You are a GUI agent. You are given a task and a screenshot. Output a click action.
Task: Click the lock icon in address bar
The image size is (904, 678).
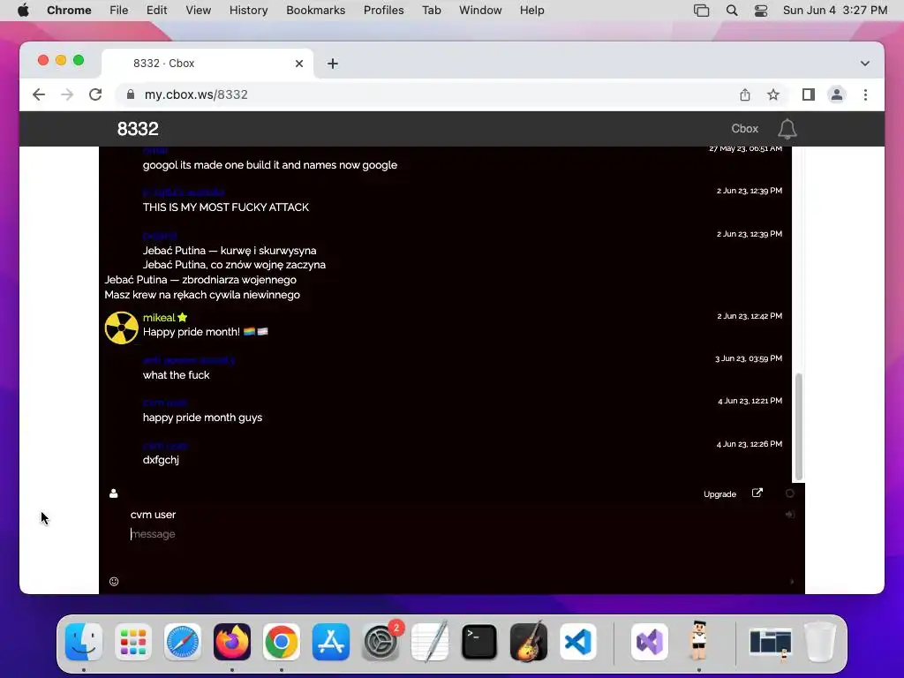(131, 94)
